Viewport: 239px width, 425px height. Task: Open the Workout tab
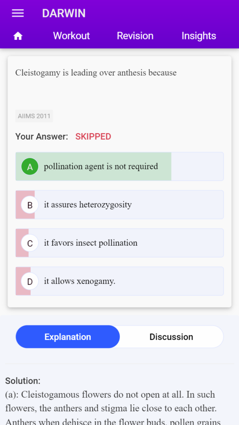click(x=71, y=36)
